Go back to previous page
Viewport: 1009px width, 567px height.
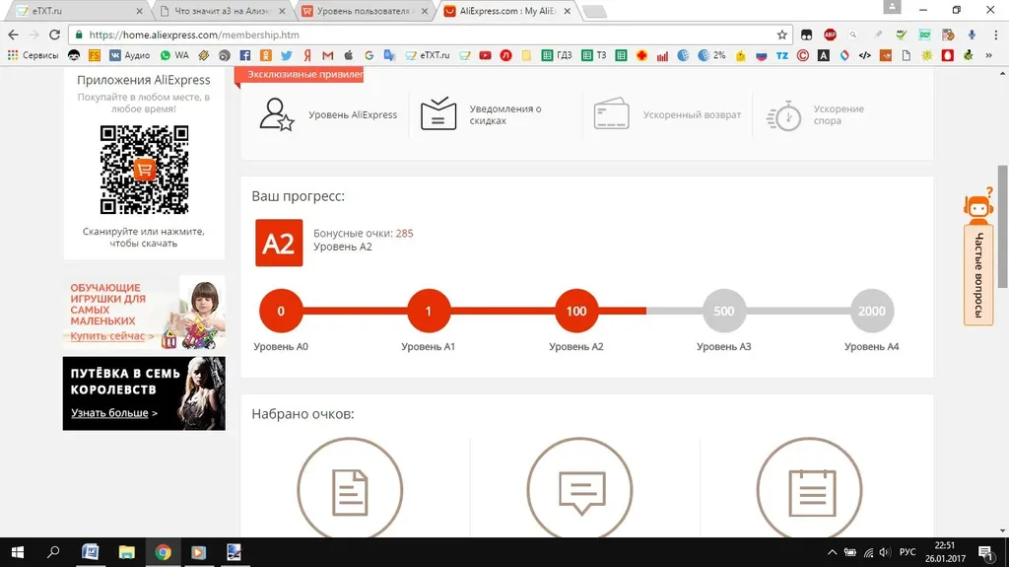click(14, 35)
